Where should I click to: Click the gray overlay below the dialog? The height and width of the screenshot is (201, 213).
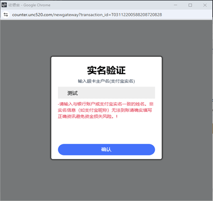coord(106,180)
